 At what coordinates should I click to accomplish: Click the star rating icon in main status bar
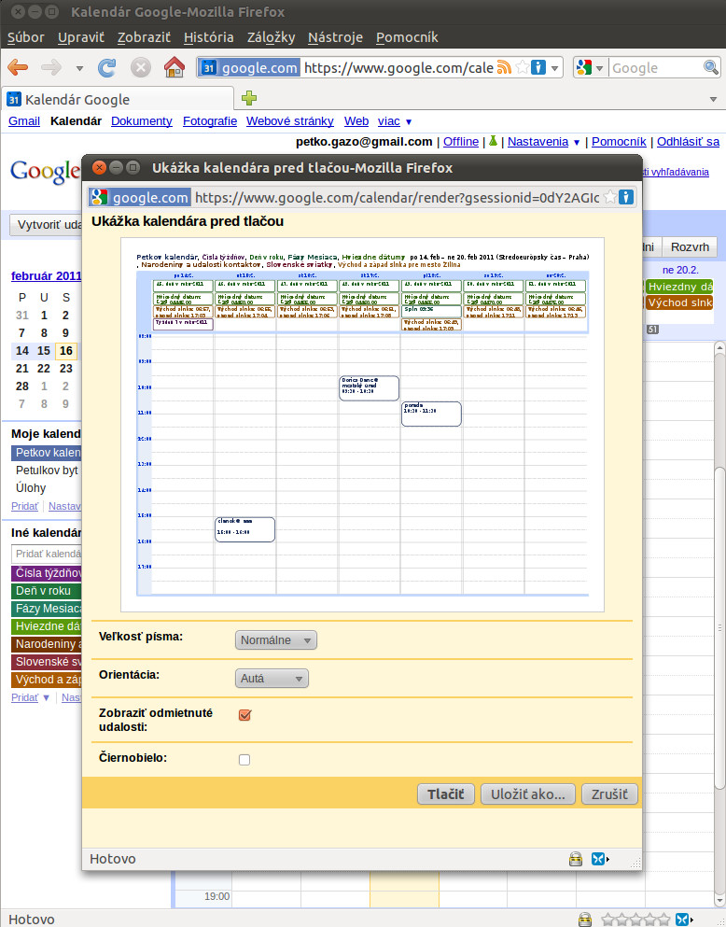pyautogui.click(x=635, y=920)
